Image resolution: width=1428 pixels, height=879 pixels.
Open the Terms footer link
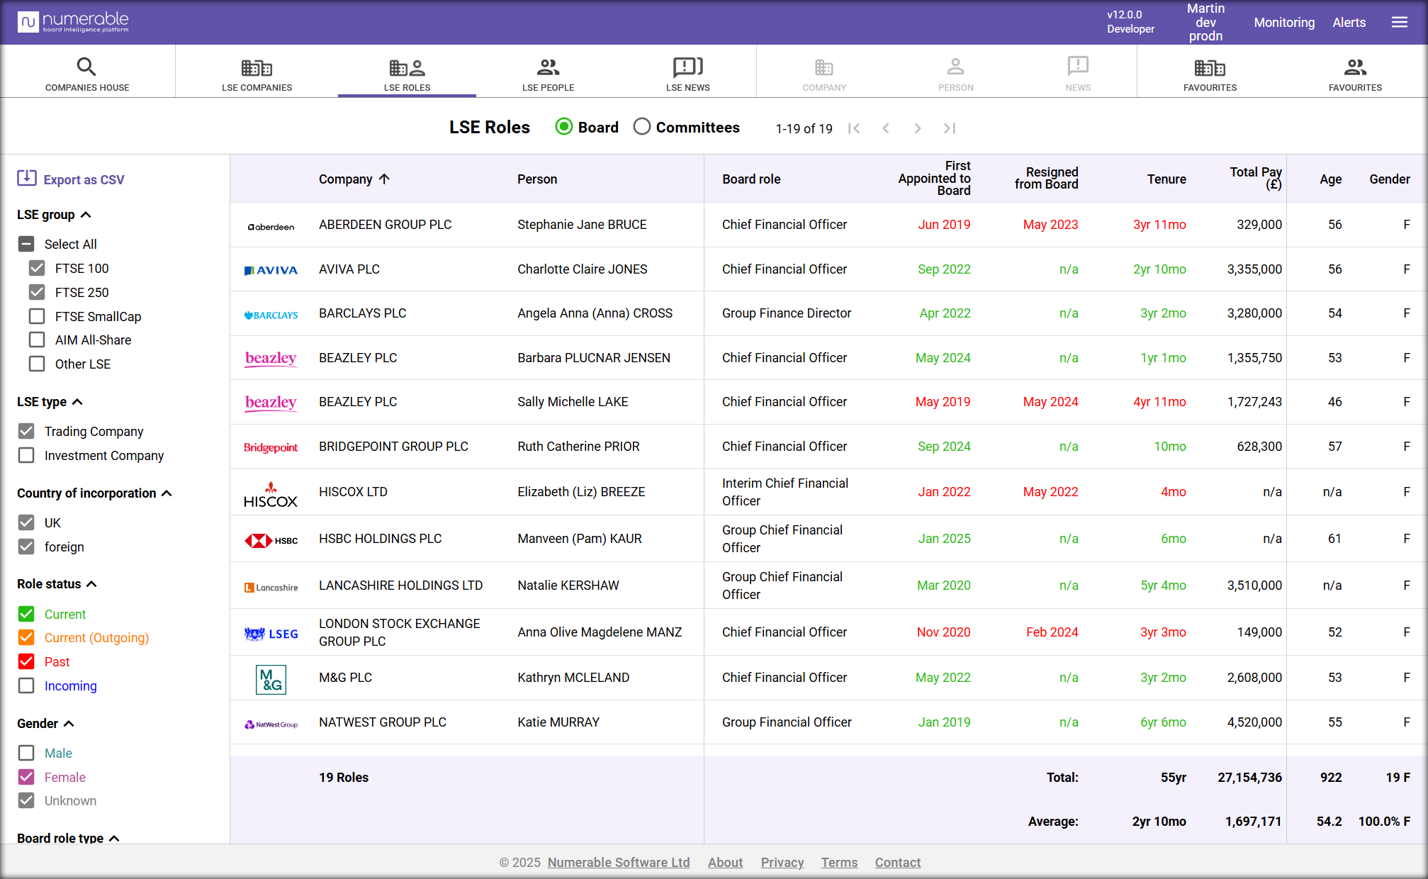[x=839, y=863]
